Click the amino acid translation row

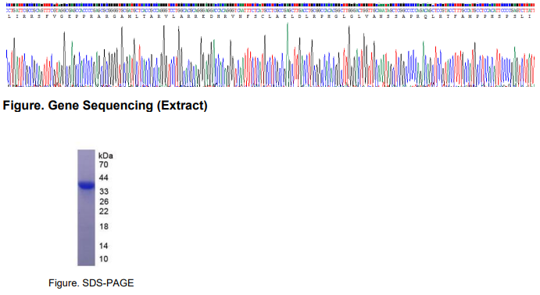[270, 16]
